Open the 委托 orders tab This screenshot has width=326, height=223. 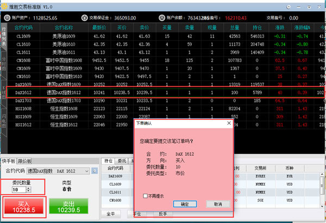point(122,161)
